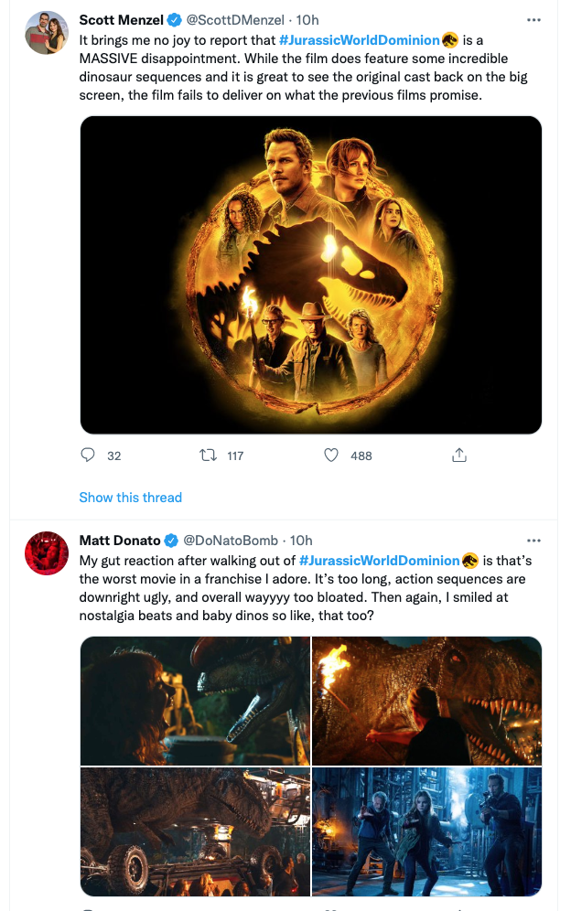Enlarge the Jurassic World Dominion poster image
This screenshot has height=911, width=571.
tap(311, 274)
